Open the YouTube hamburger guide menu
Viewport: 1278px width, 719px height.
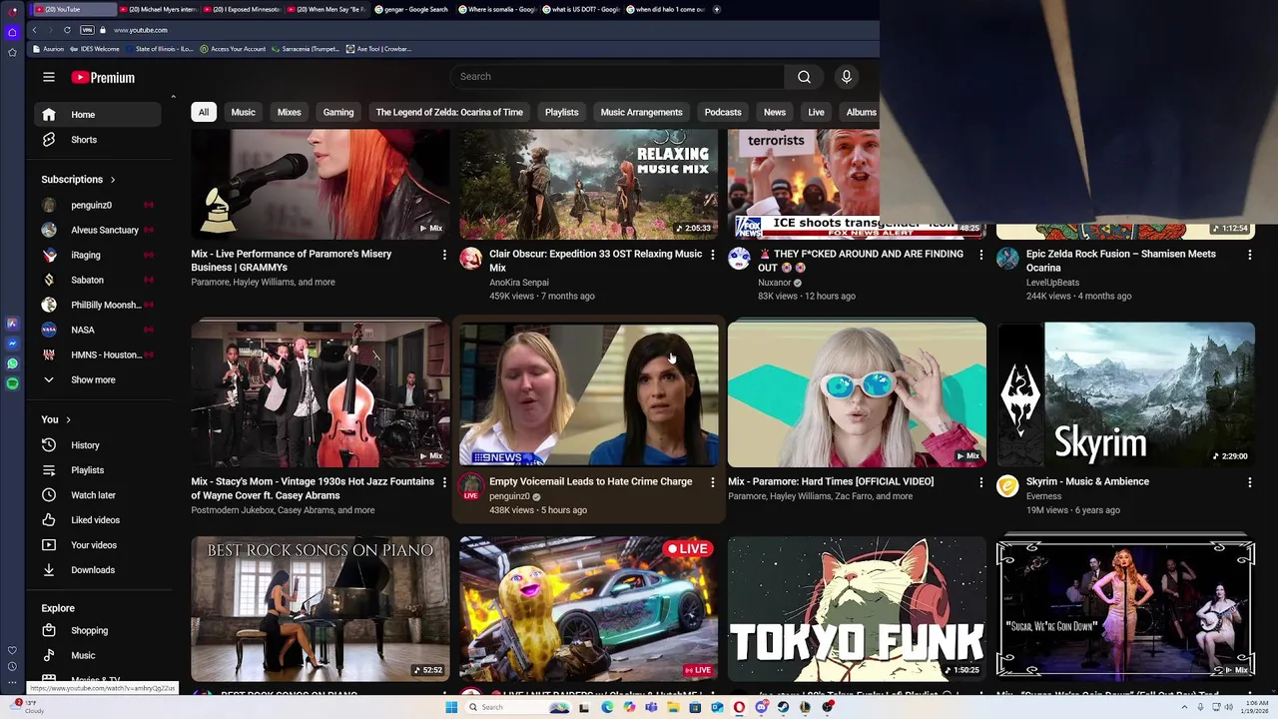point(49,77)
